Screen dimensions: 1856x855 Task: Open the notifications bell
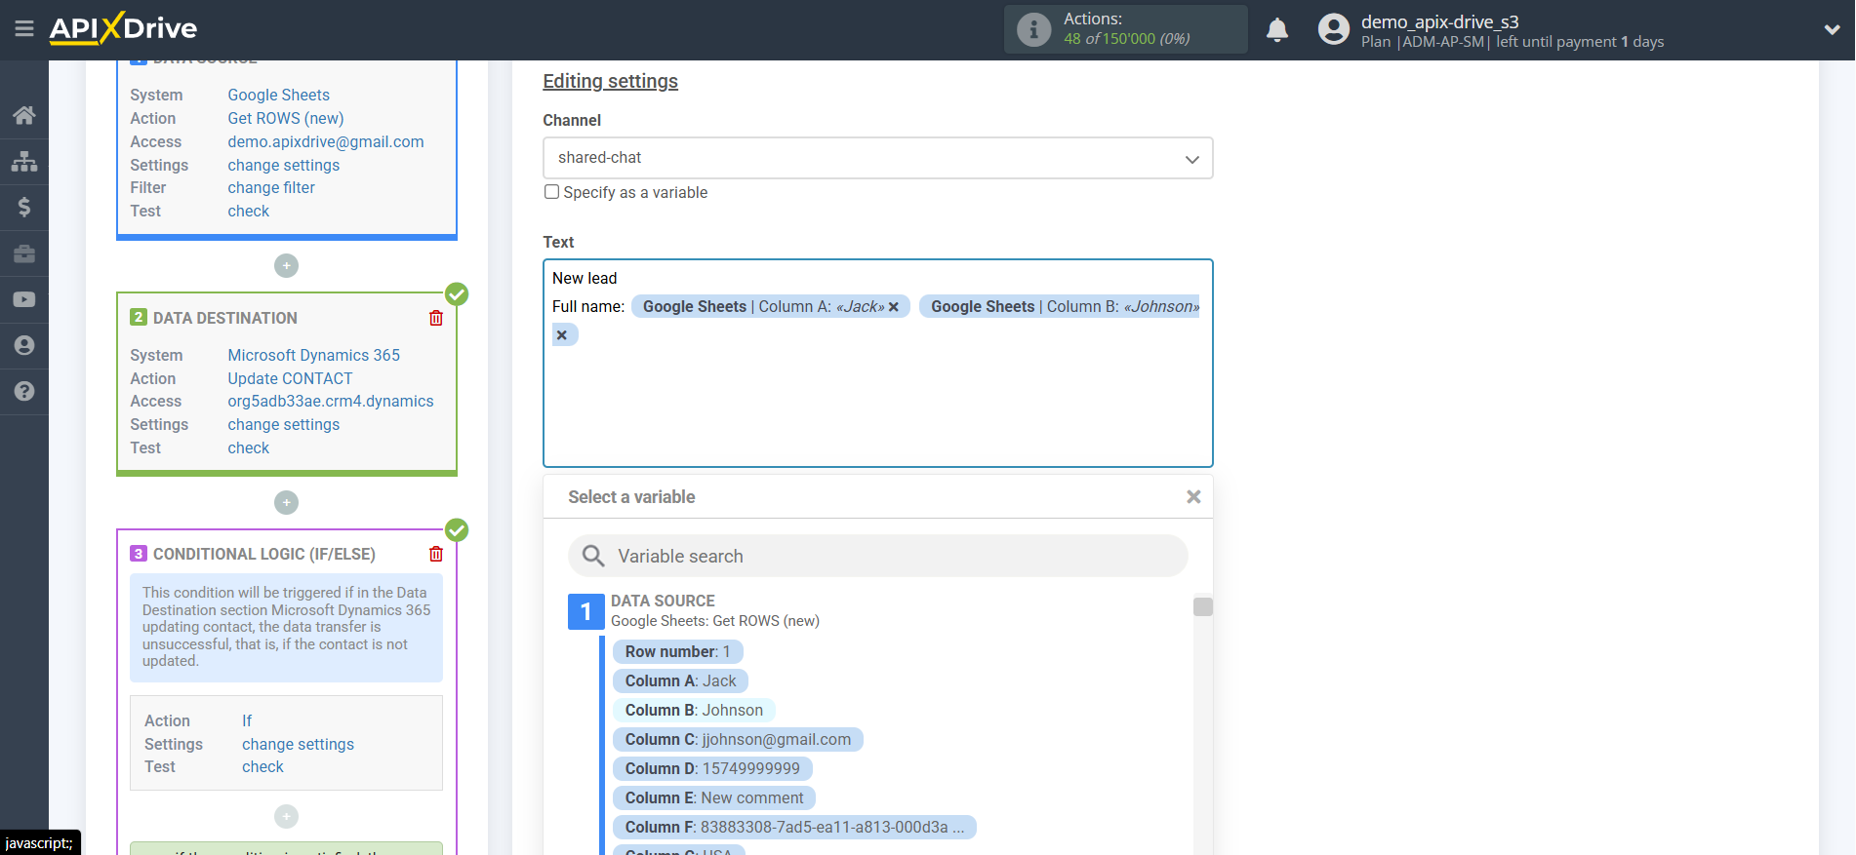1277,30
